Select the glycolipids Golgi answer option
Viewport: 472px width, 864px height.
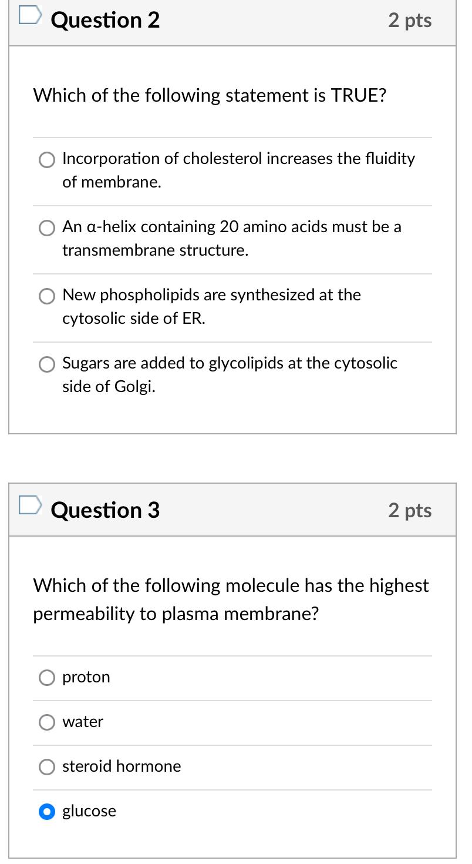[46, 364]
